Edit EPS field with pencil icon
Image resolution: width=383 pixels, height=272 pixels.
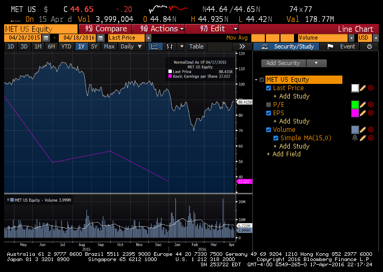pos(363,113)
